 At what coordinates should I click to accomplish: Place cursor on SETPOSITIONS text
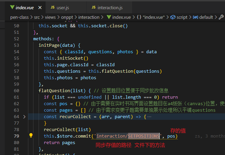[x=143, y=136]
